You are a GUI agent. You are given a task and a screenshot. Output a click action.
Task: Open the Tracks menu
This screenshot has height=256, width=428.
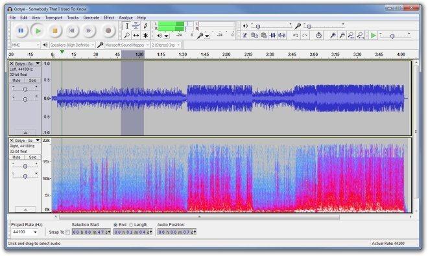[x=73, y=17]
